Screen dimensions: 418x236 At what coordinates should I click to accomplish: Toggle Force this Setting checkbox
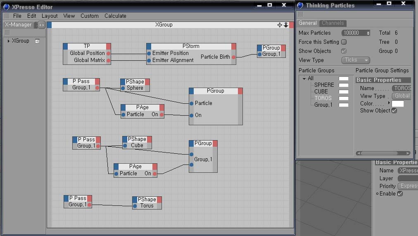(344, 42)
